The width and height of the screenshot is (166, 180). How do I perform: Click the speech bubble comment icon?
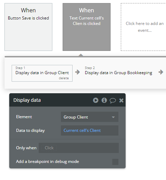click(113, 100)
